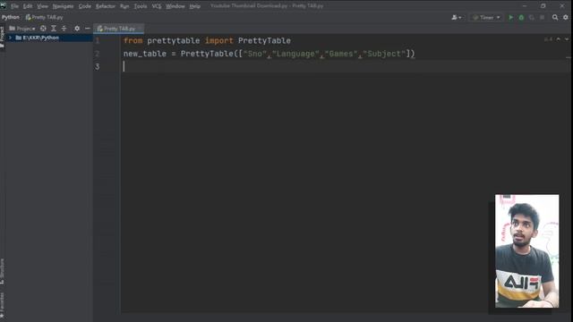The height and width of the screenshot is (322, 573).
Task: Run with coverage icon in toolbar
Action: (x=532, y=18)
